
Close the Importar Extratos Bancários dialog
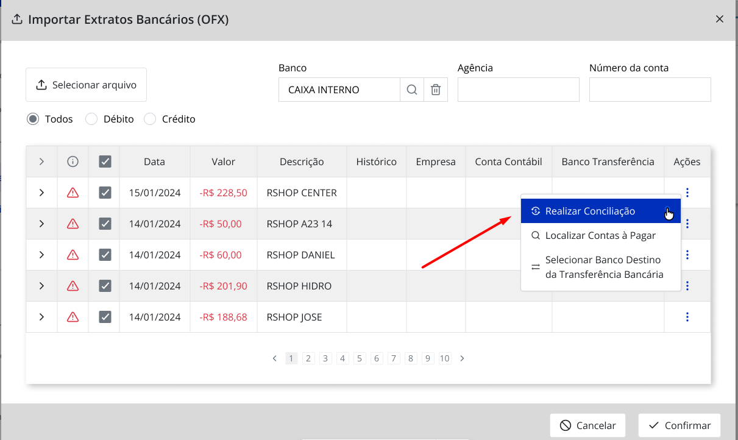tap(720, 19)
